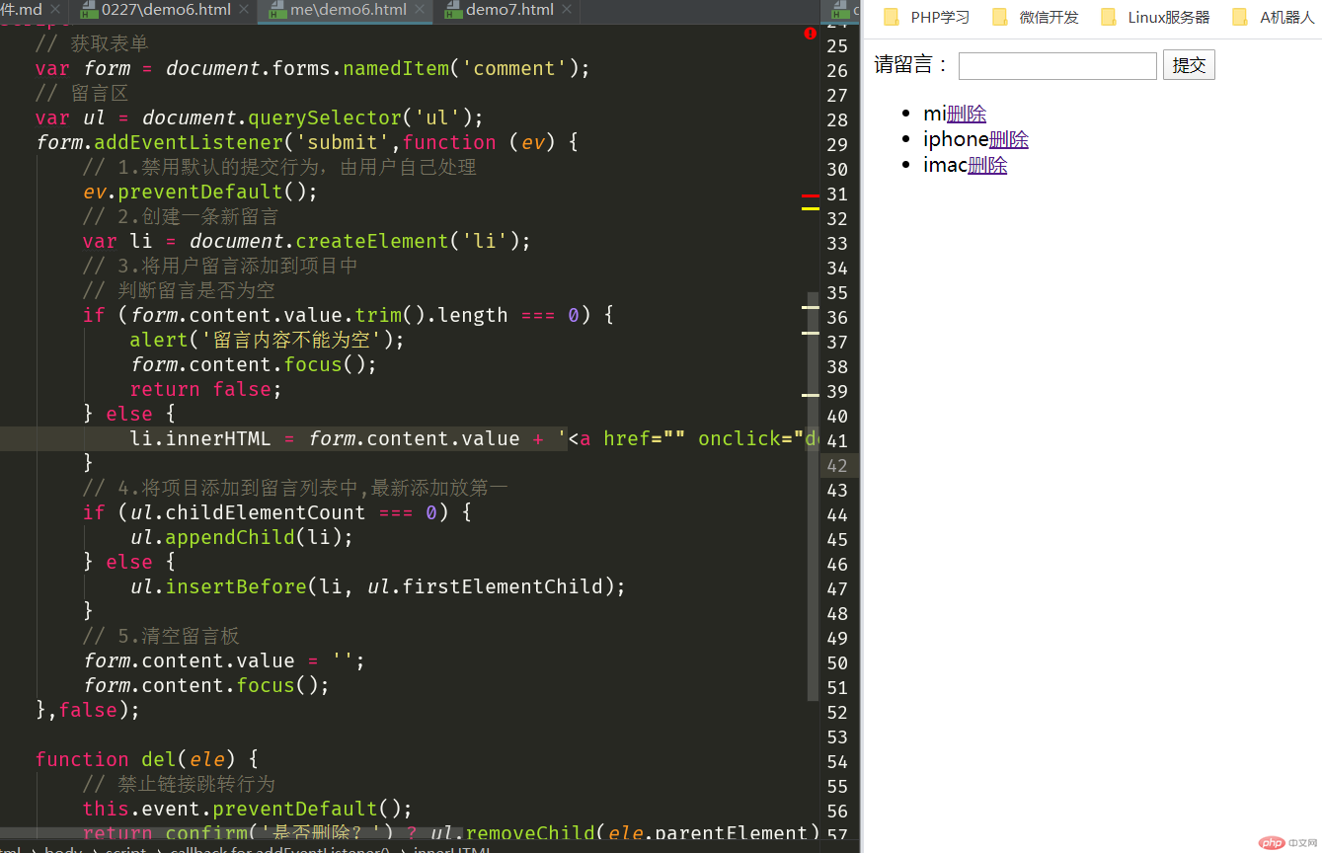
Task: Click the 'imac' list item text
Action: (x=945, y=166)
